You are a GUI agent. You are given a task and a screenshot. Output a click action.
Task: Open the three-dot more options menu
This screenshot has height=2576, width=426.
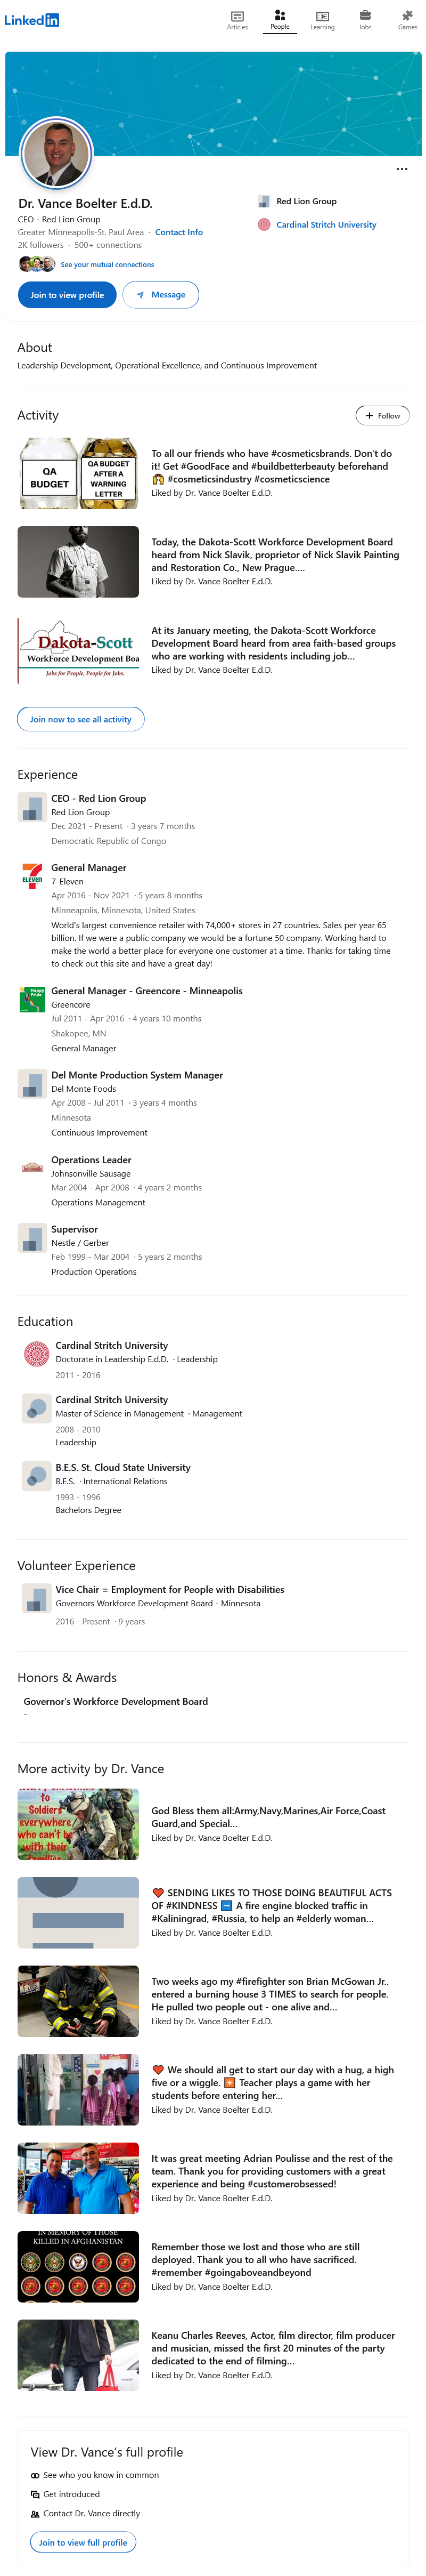click(x=402, y=169)
